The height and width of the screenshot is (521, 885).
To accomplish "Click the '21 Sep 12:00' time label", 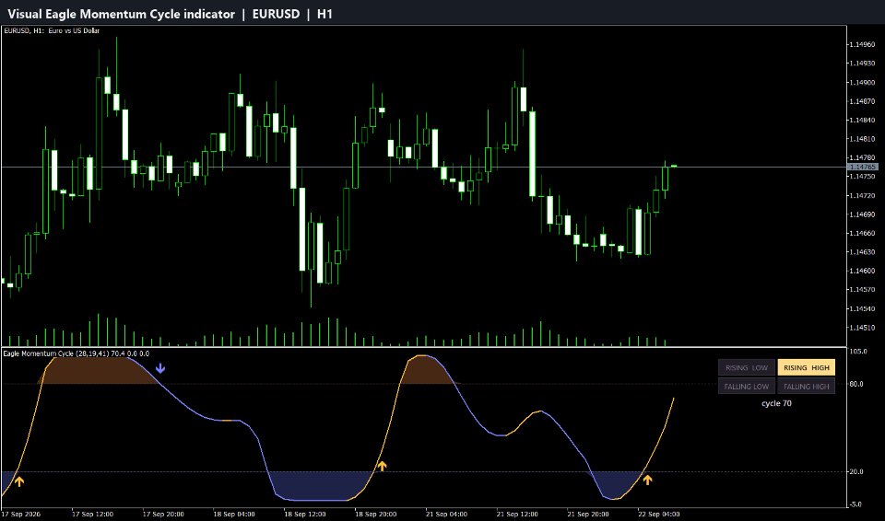I will click(x=517, y=515).
